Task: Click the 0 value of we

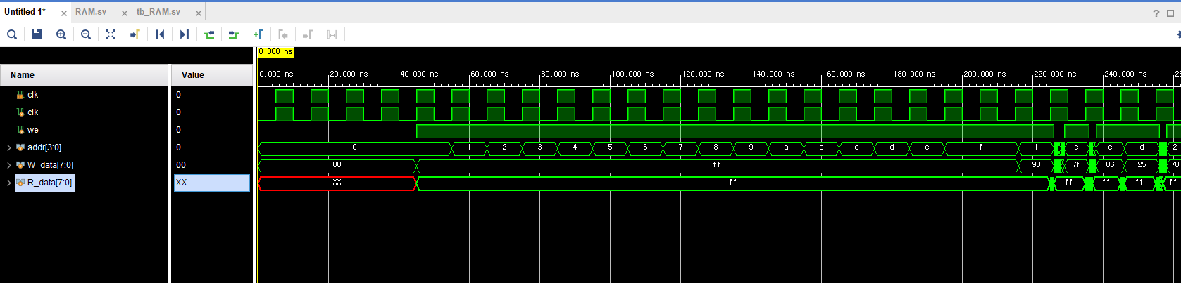Action: coord(178,130)
